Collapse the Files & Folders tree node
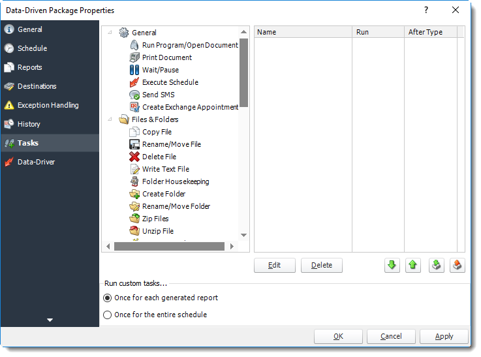Viewport: 481px width, 357px height. pos(110,119)
